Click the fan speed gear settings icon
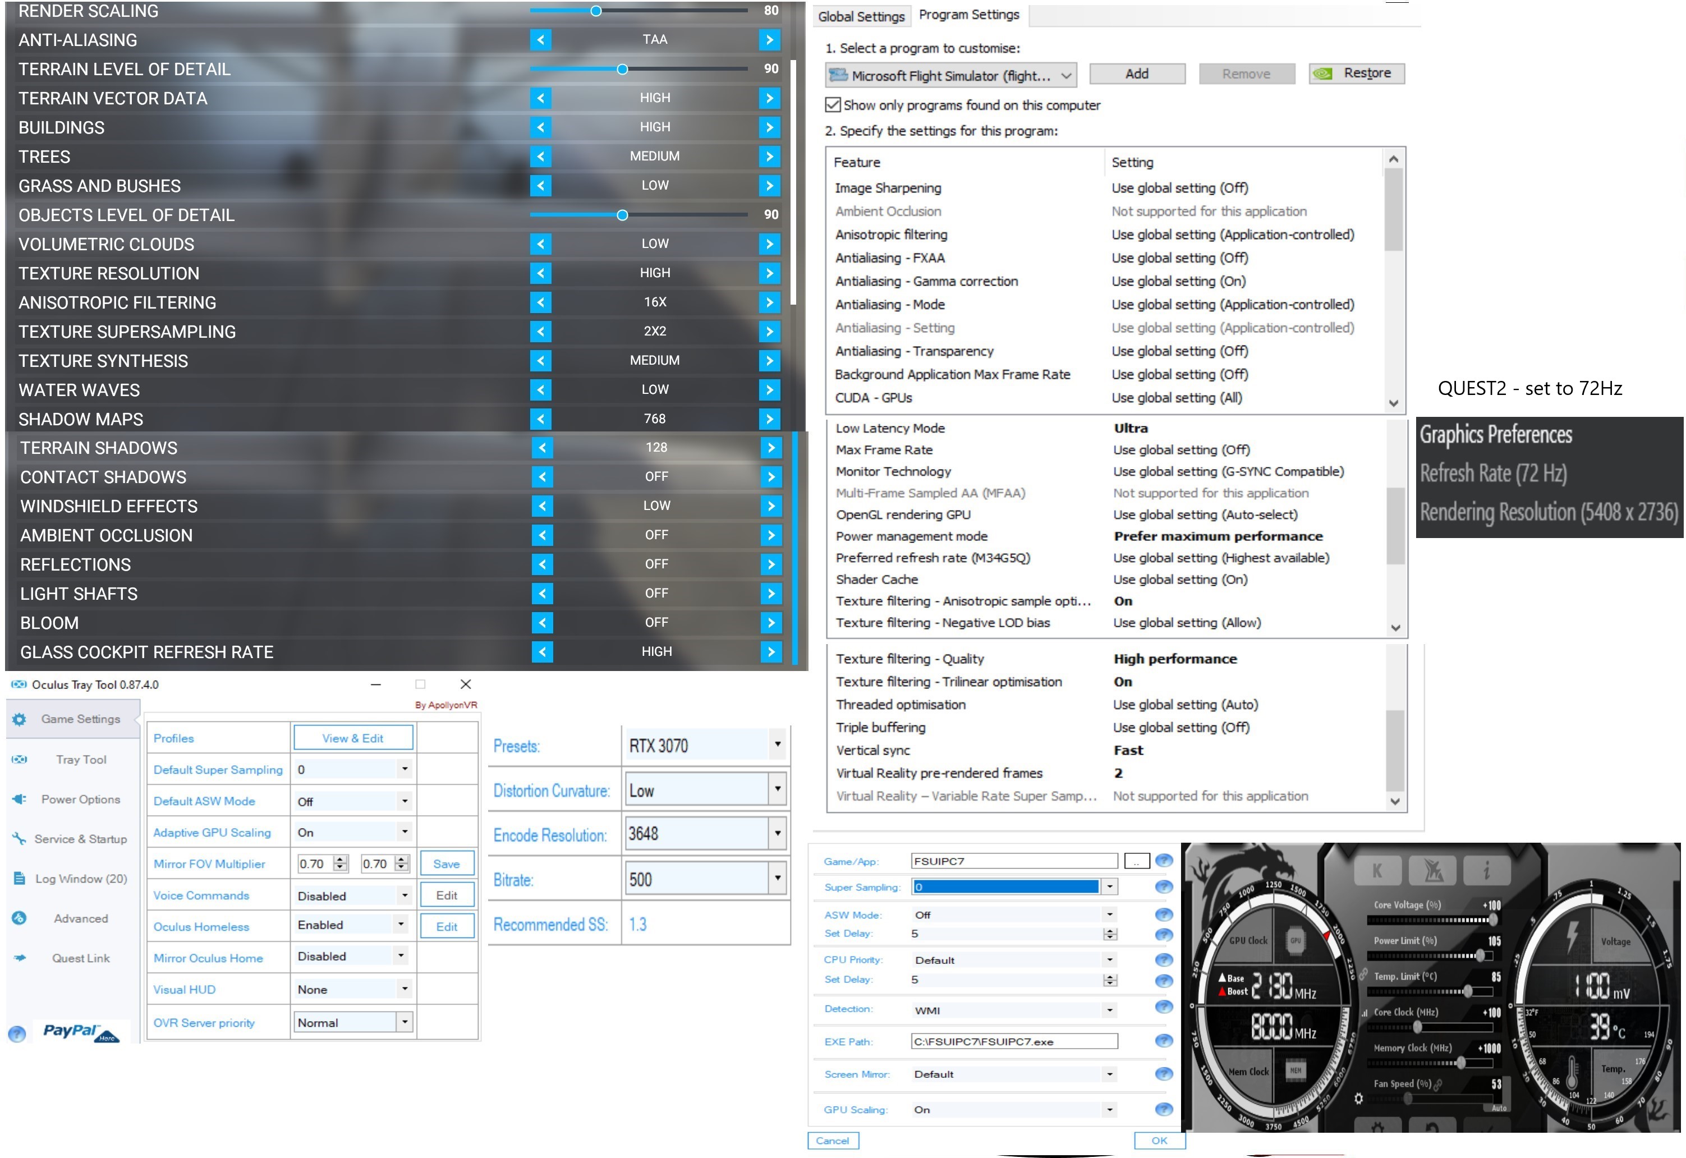Screen dimensions: 1686x1158 1359,1099
